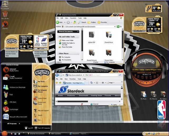169x136 pixels.
Task: Open File menu in Shared Documents
Action: 57,18
